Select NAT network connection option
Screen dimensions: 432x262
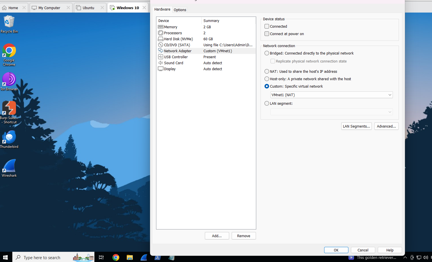(x=267, y=71)
